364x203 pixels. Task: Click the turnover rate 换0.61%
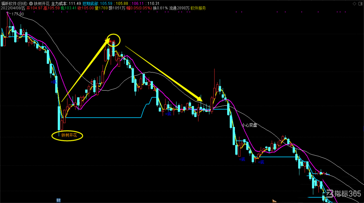tap(160, 8)
